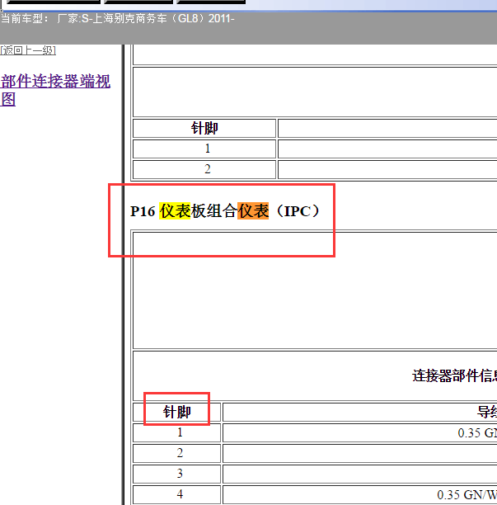Select pin 4 cell in P16 table
497x505 pixels.
click(x=176, y=494)
